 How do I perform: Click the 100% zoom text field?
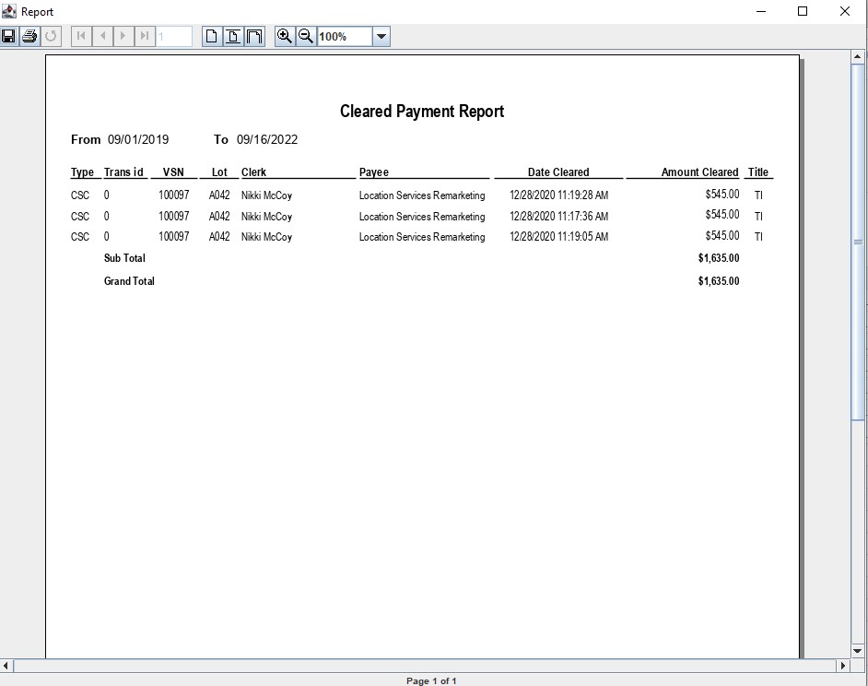[345, 37]
